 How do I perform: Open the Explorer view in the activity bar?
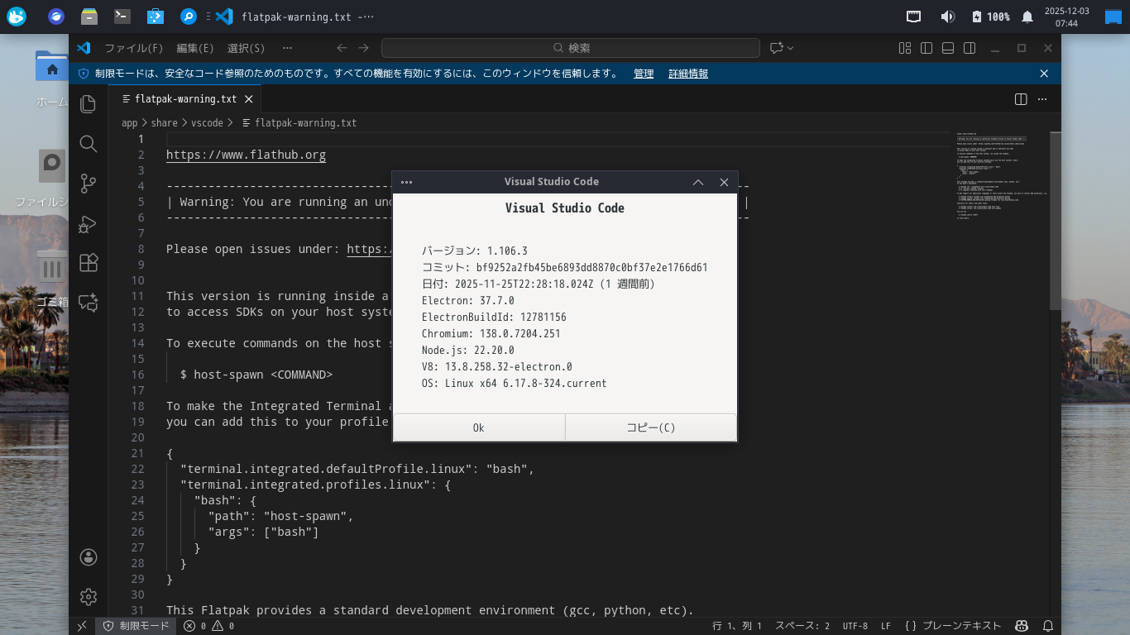pyautogui.click(x=89, y=103)
